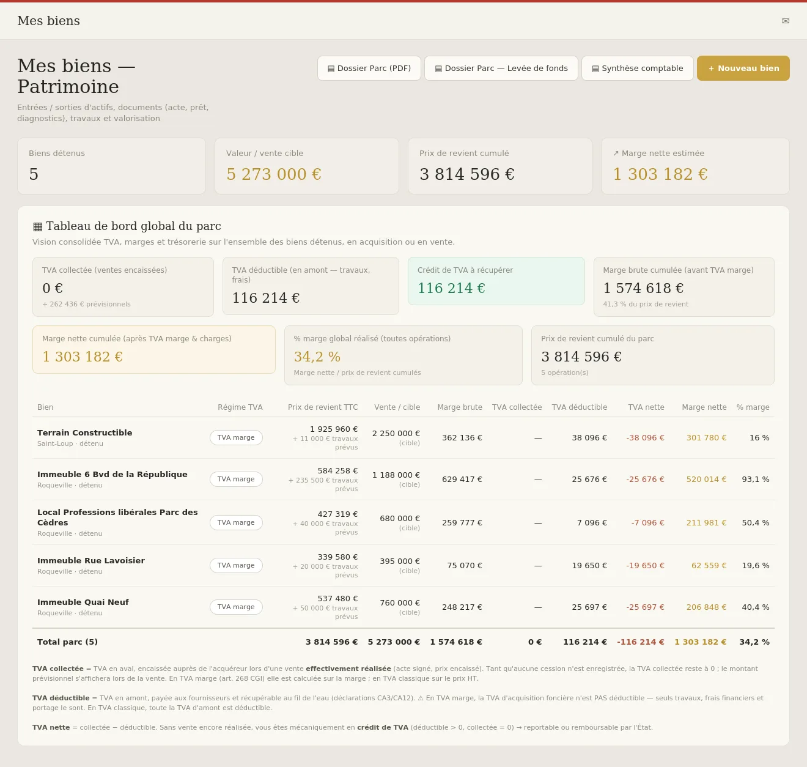Open Dossier Parc — Levée de fonds
Image resolution: width=807 pixels, height=767 pixels.
(501, 69)
